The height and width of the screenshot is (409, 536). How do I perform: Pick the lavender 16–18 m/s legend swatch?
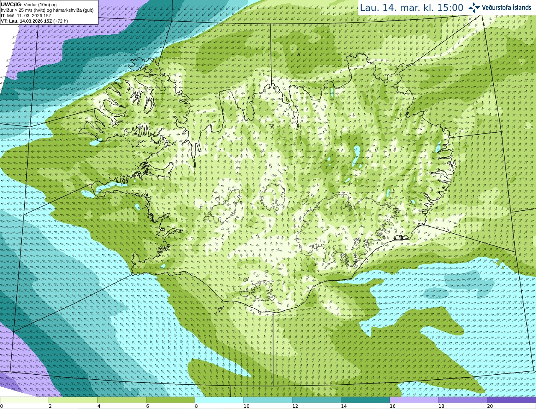[414, 400]
